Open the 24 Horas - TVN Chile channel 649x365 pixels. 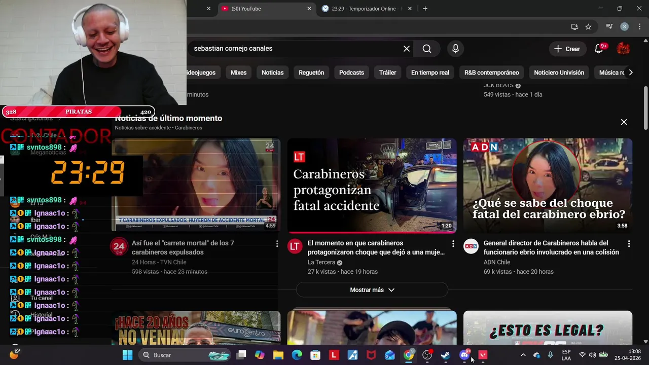159,262
